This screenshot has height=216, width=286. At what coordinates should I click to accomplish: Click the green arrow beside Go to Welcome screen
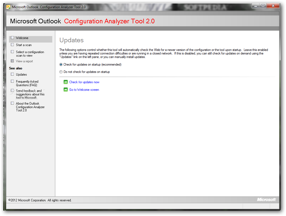(66, 90)
